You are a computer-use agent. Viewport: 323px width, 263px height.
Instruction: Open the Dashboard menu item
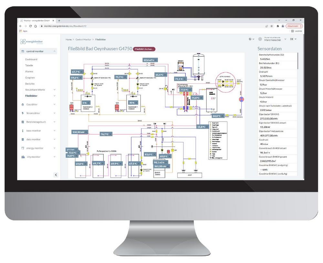click(x=31, y=59)
